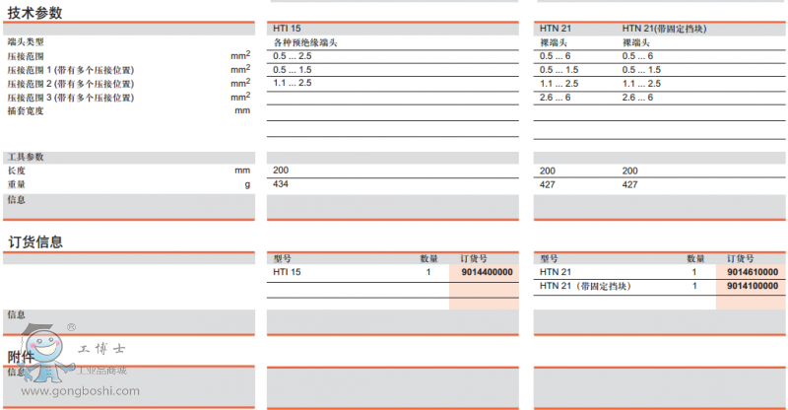Click the 插套宽度 row label
The height and width of the screenshot is (410, 788).
26,111
